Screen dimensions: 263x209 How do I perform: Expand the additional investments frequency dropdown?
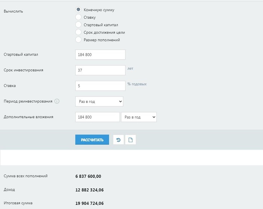pyautogui.click(x=139, y=117)
